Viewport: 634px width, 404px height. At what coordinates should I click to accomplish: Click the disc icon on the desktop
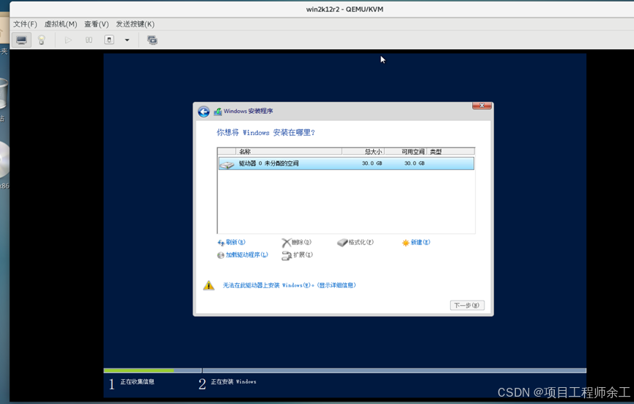(4, 160)
